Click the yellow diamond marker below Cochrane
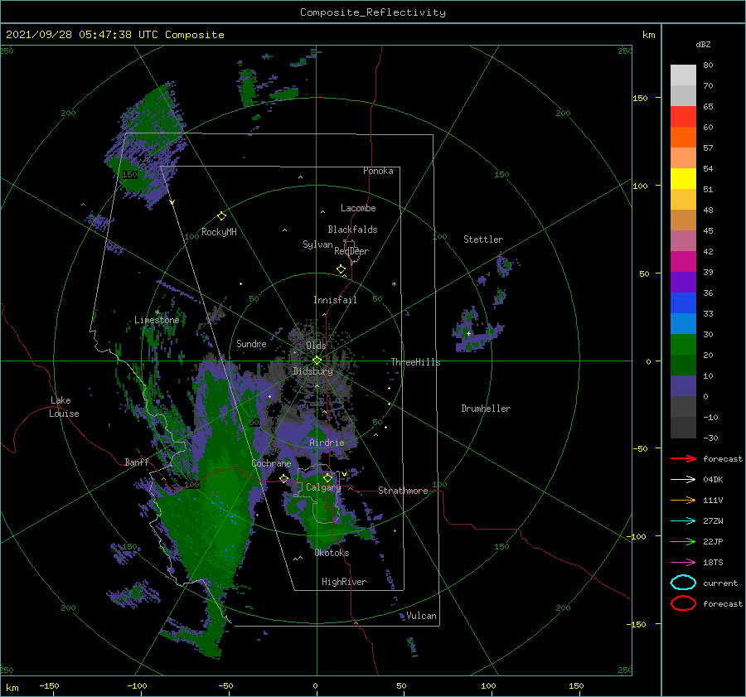This screenshot has width=746, height=697. 284,478
